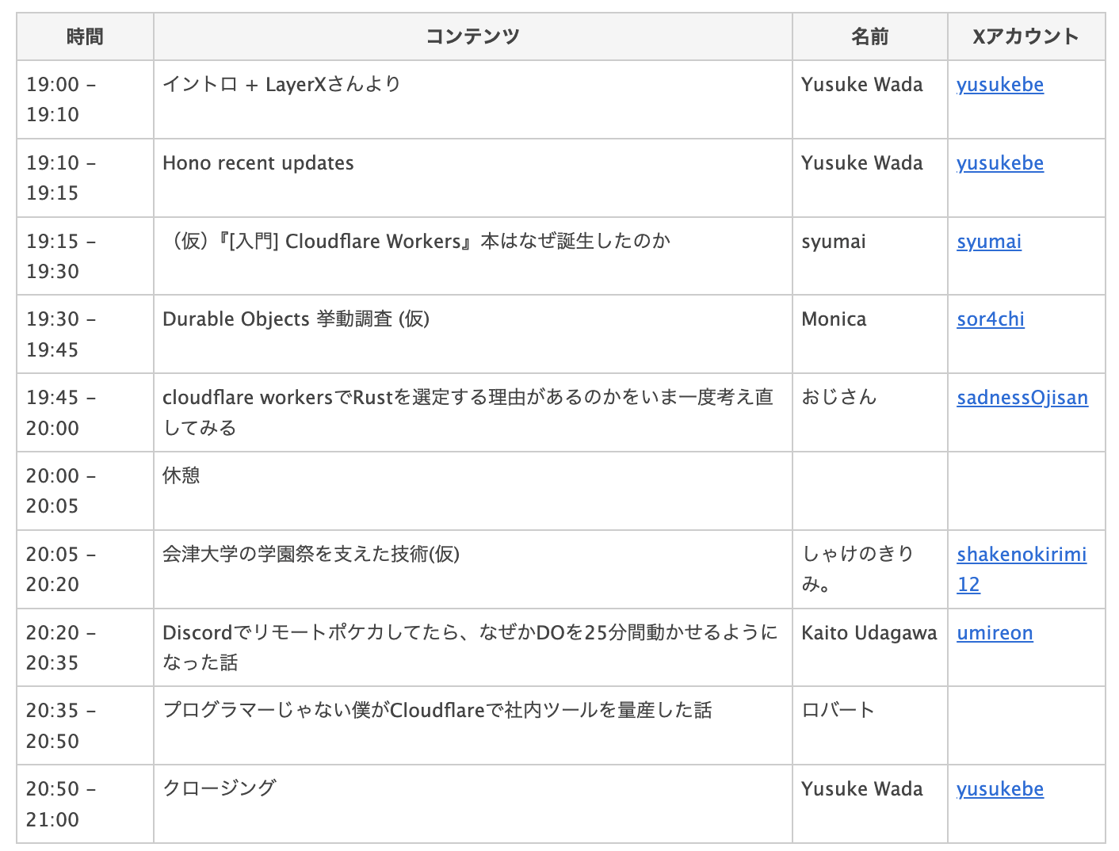Click the syumai X account link
The width and height of the screenshot is (1119, 851).
tap(988, 241)
